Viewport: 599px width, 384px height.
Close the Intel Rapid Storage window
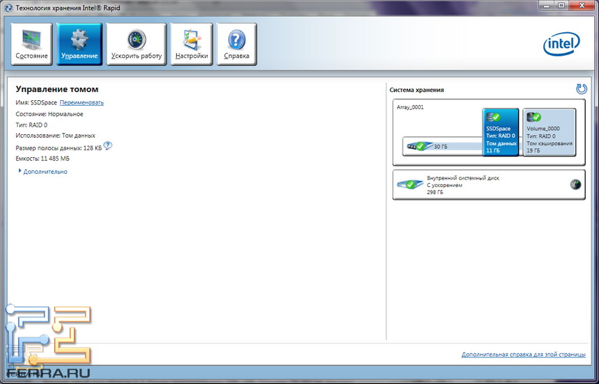click(582, 5)
